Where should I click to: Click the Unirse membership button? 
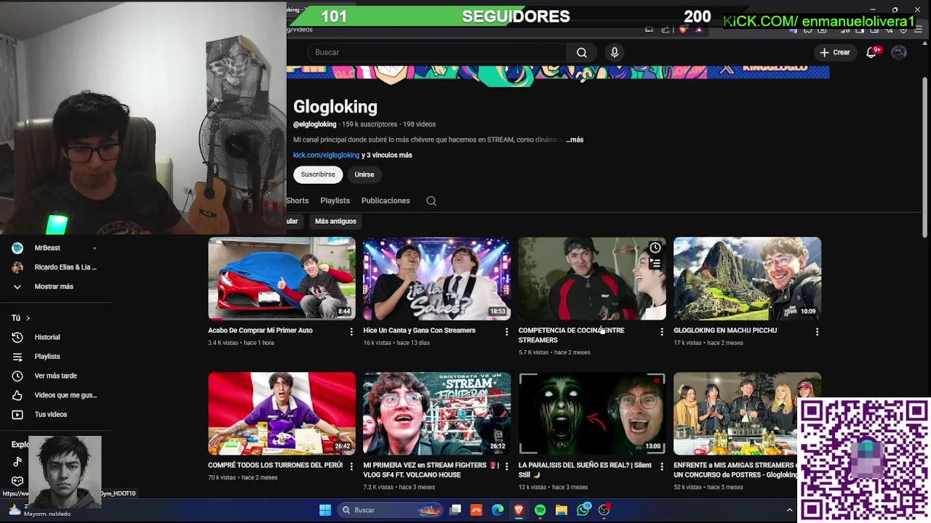coord(364,174)
